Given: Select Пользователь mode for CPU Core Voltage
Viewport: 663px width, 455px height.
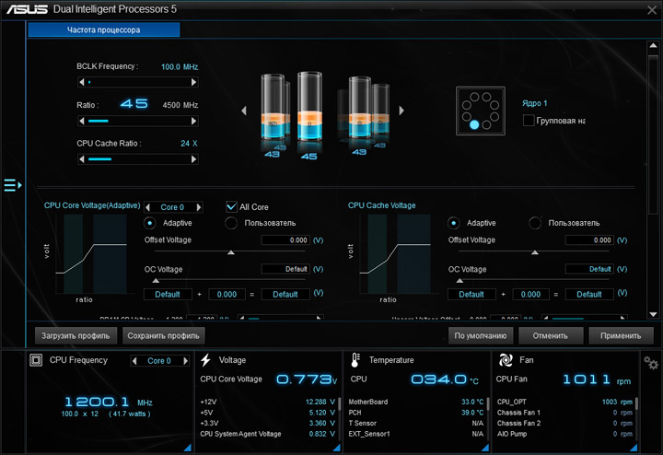Looking at the screenshot, I should [231, 223].
